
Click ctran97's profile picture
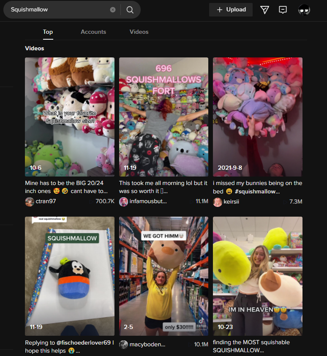(x=30, y=201)
